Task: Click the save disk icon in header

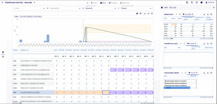Action: coord(187,3)
